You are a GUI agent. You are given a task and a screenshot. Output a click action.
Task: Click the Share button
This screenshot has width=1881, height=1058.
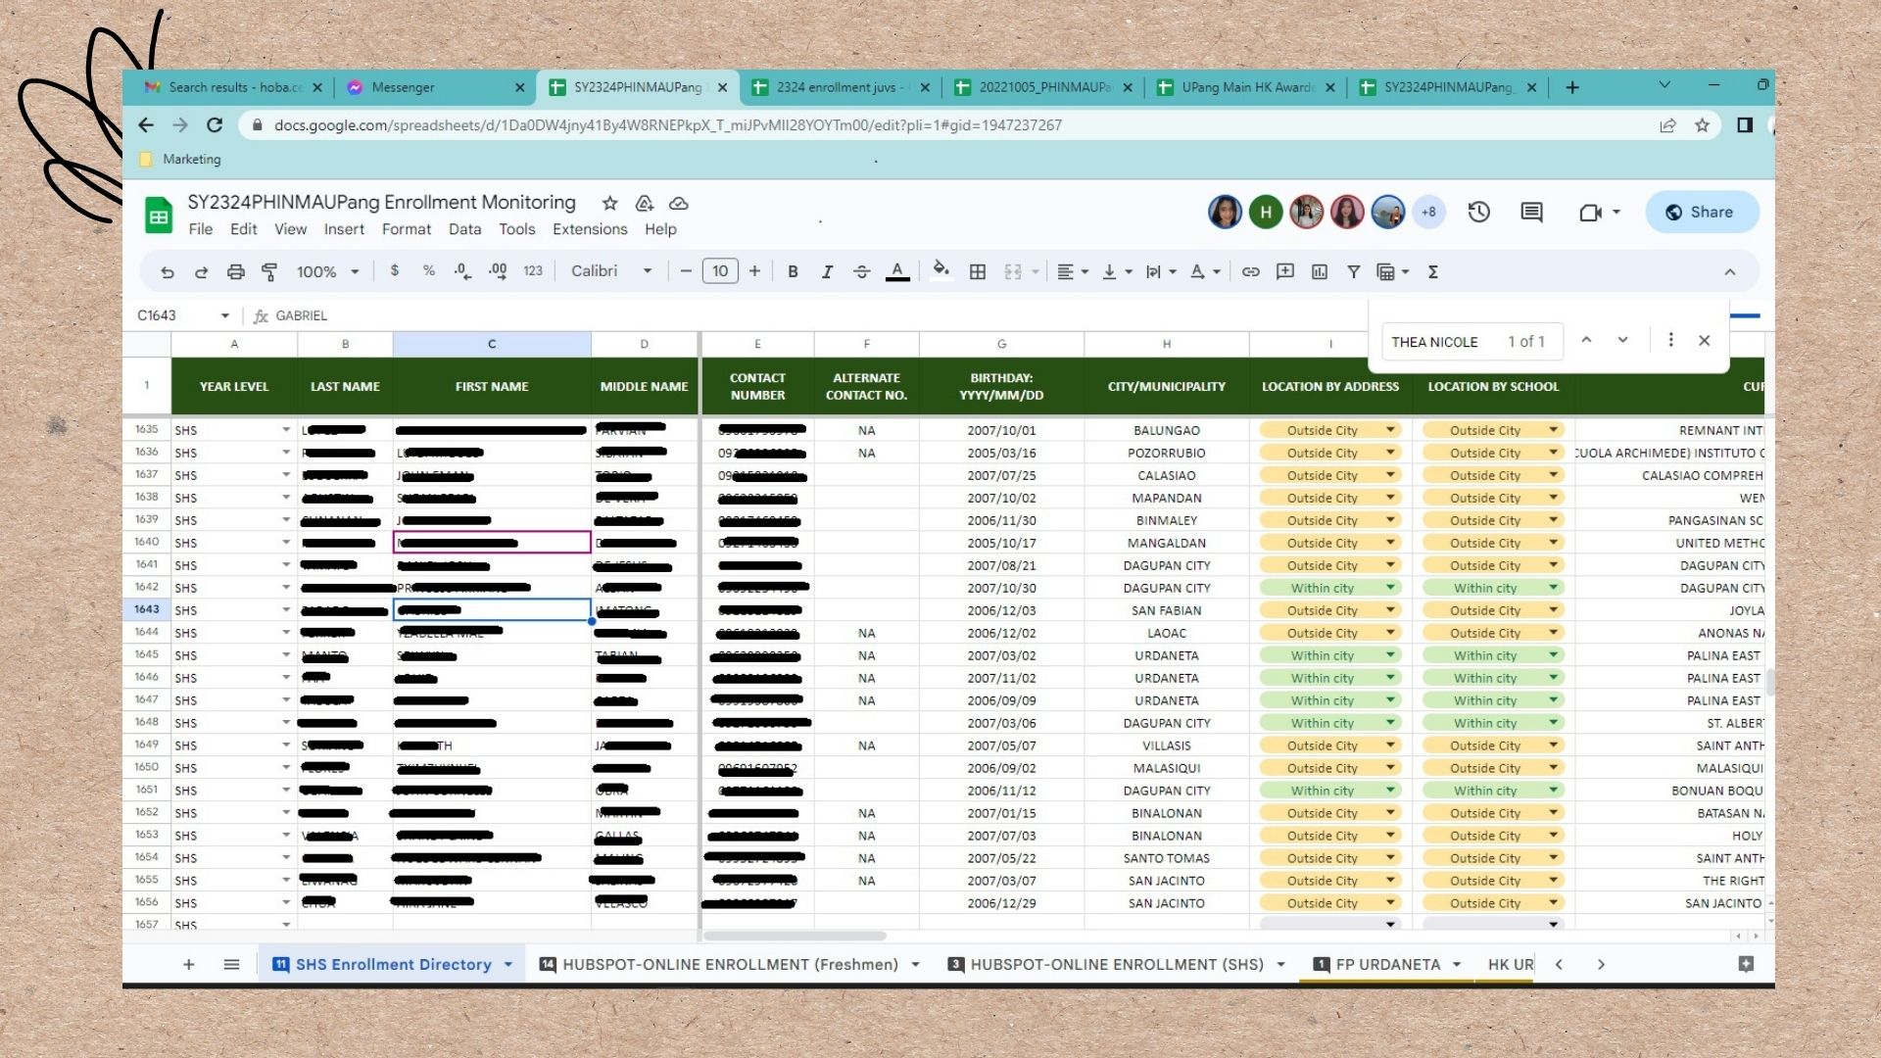point(1701,212)
